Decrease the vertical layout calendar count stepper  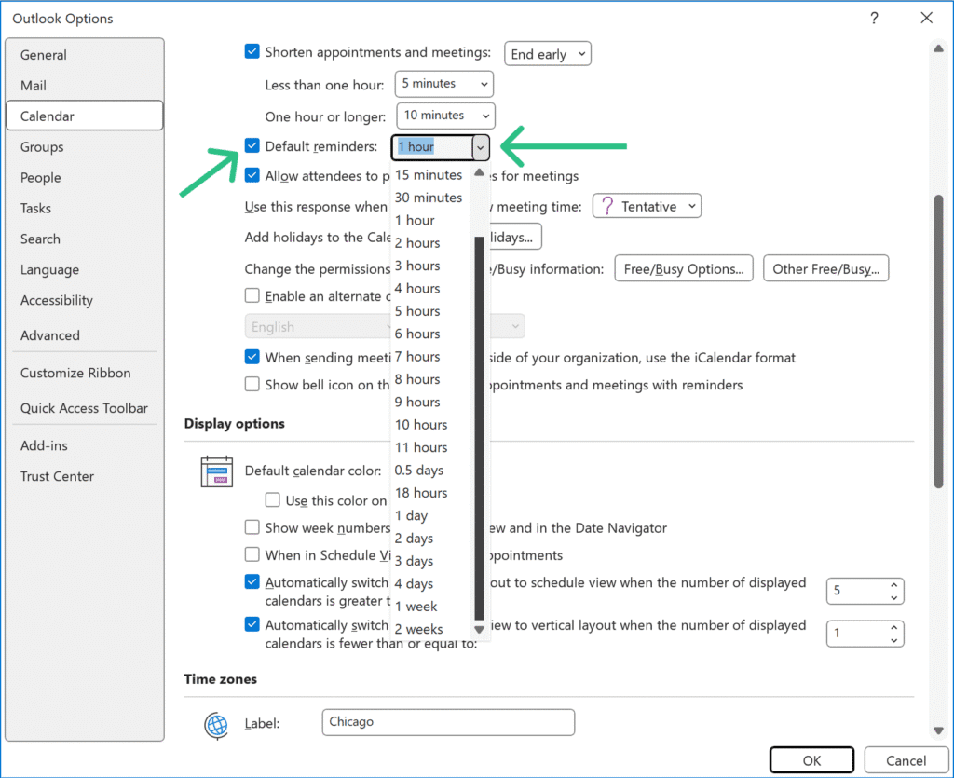pyautogui.click(x=894, y=639)
